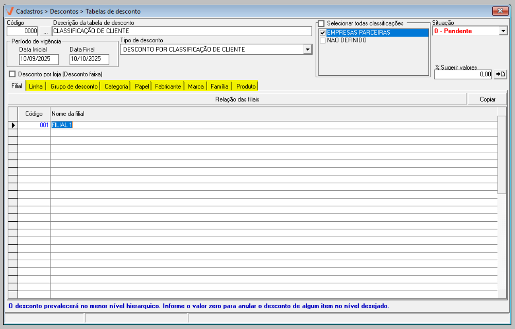Switch to the Filial tab
This screenshot has width=515, height=329.
(x=17, y=86)
